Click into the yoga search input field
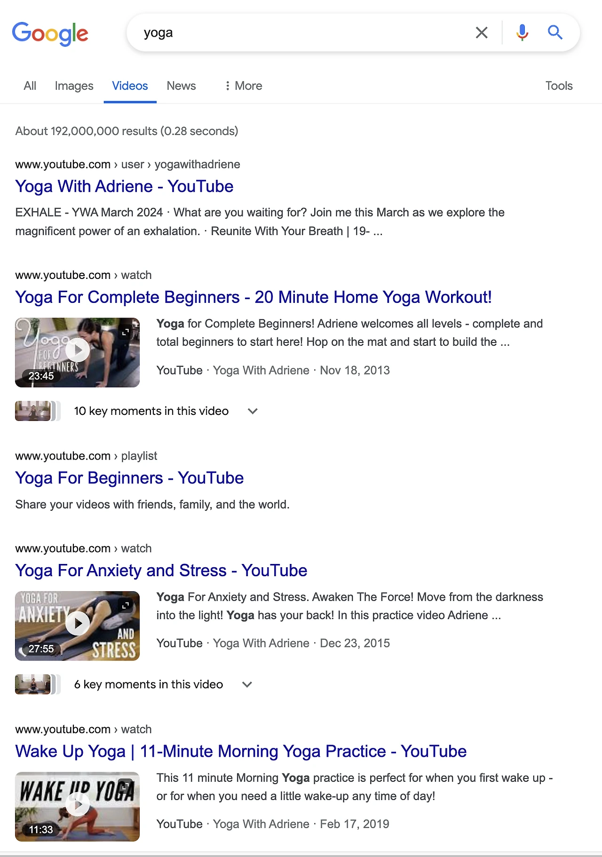The height and width of the screenshot is (857, 602). point(301,32)
